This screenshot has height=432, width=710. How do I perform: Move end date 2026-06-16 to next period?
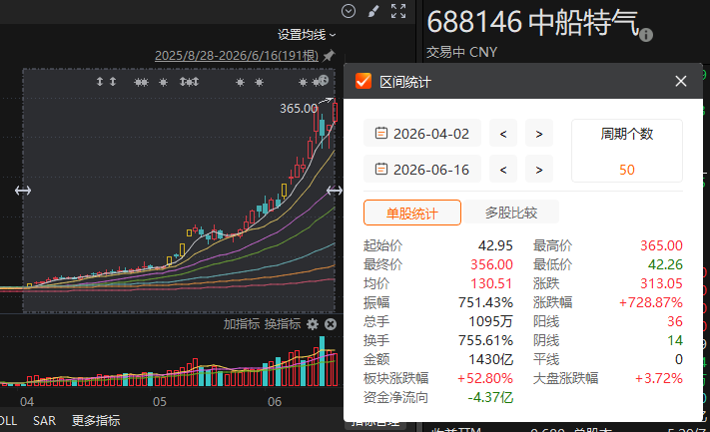click(x=539, y=170)
